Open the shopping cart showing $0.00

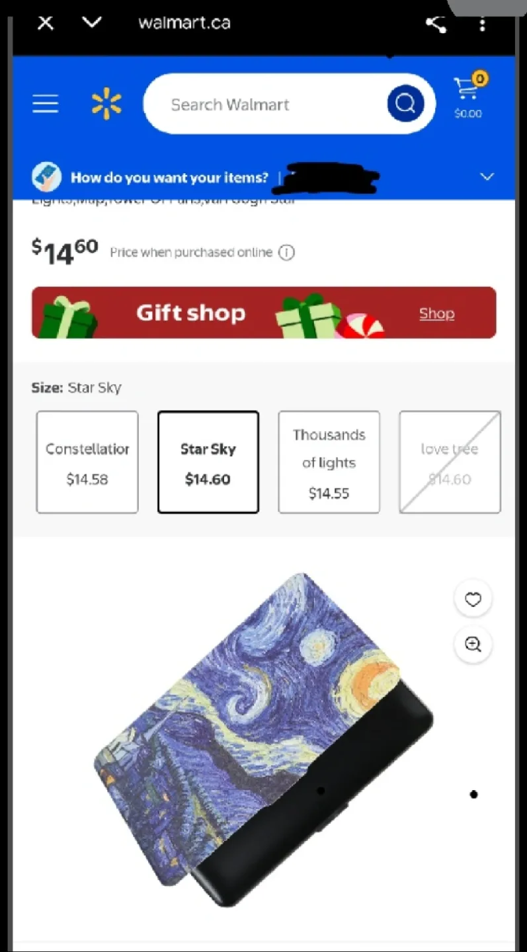(469, 97)
